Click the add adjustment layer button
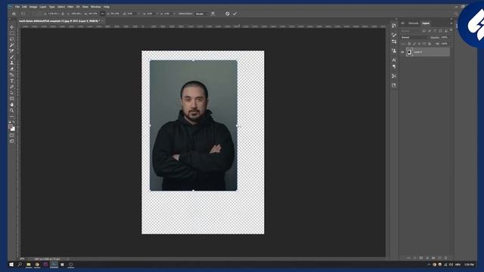 pos(427,258)
